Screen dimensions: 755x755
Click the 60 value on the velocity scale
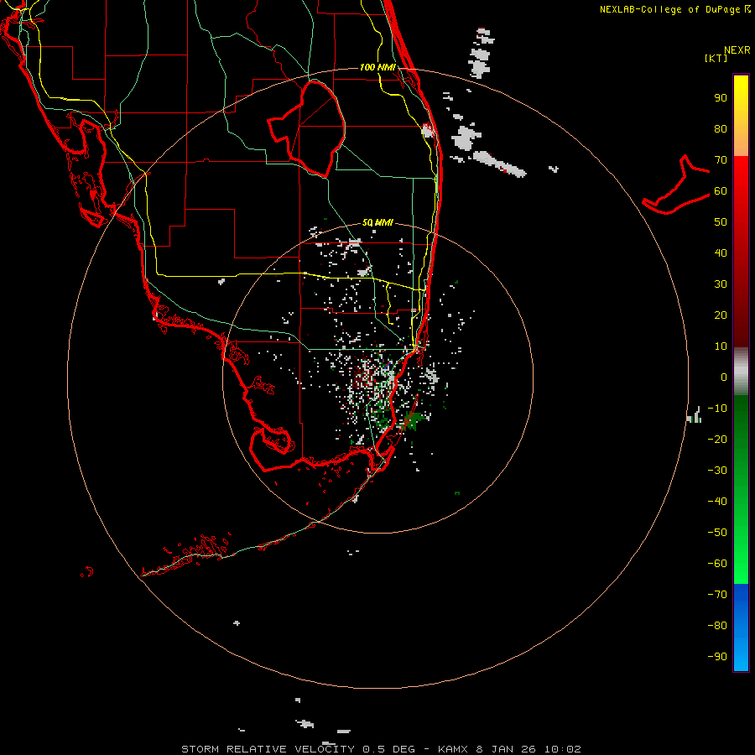tap(721, 190)
